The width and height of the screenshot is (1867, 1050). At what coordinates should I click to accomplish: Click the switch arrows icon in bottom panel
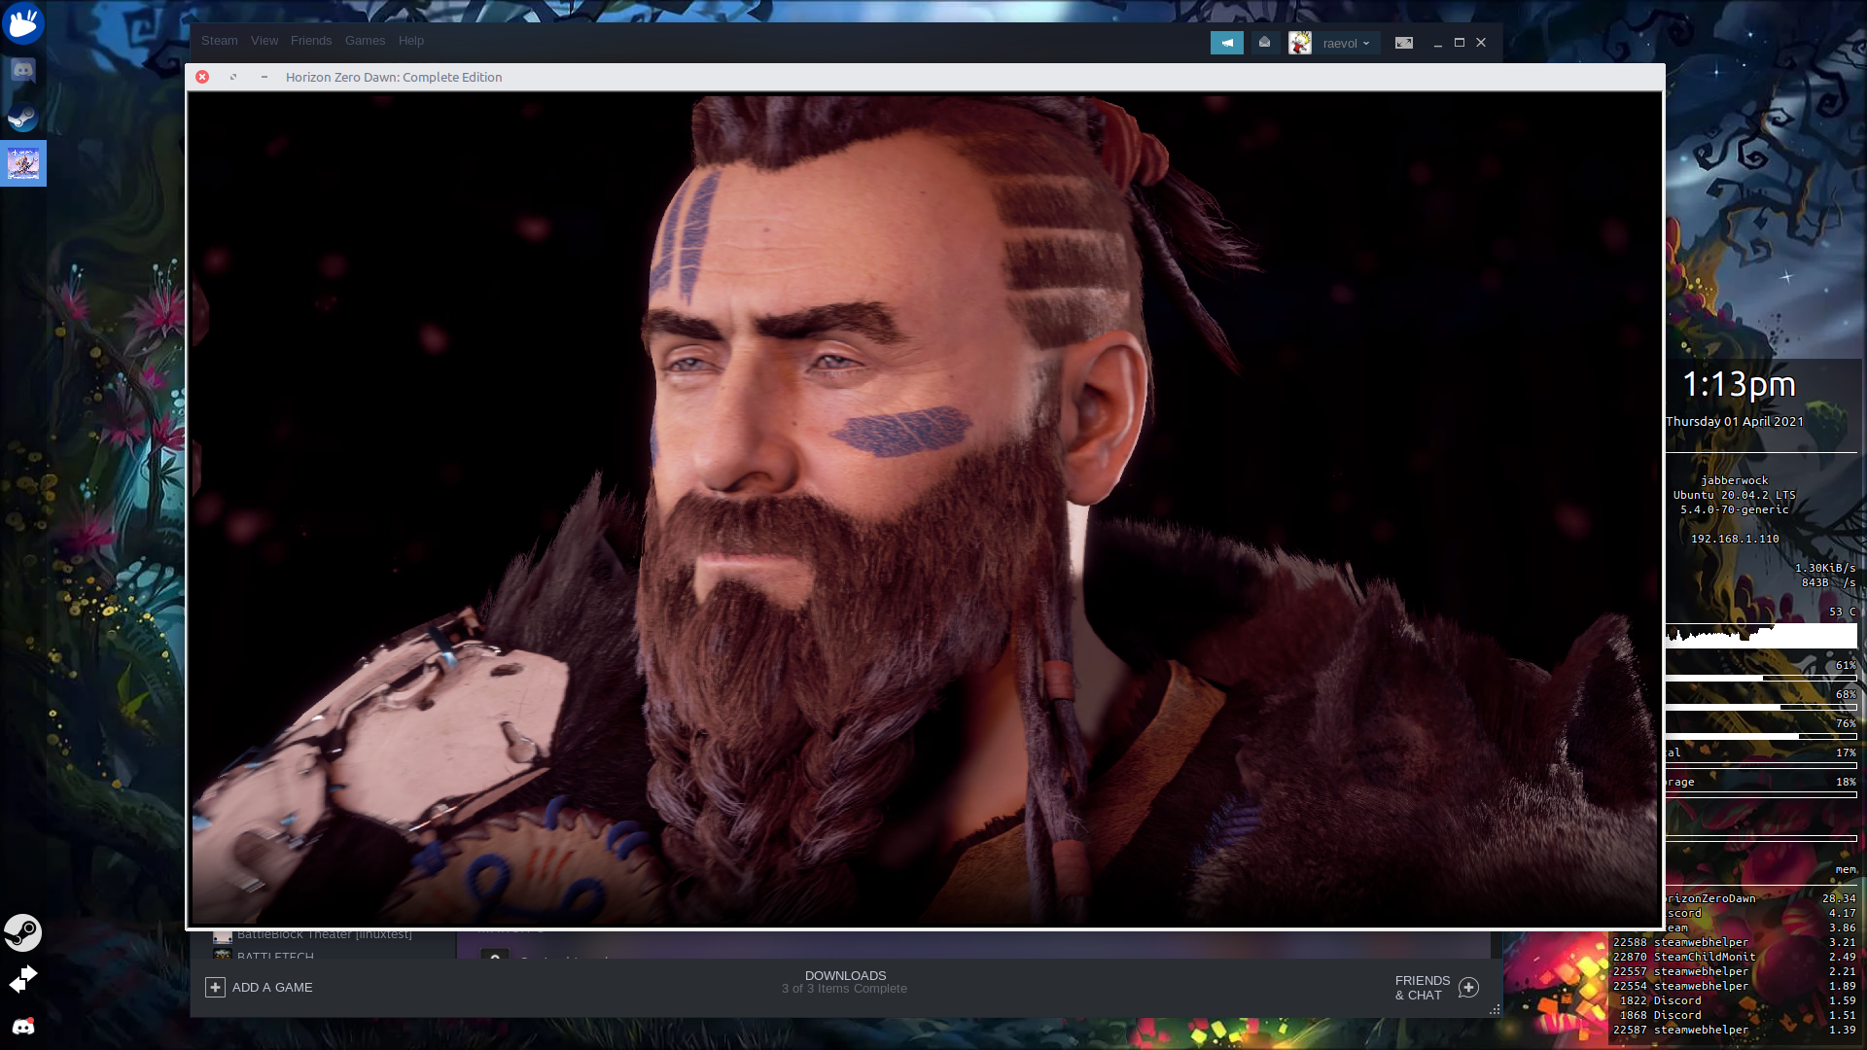(x=23, y=979)
